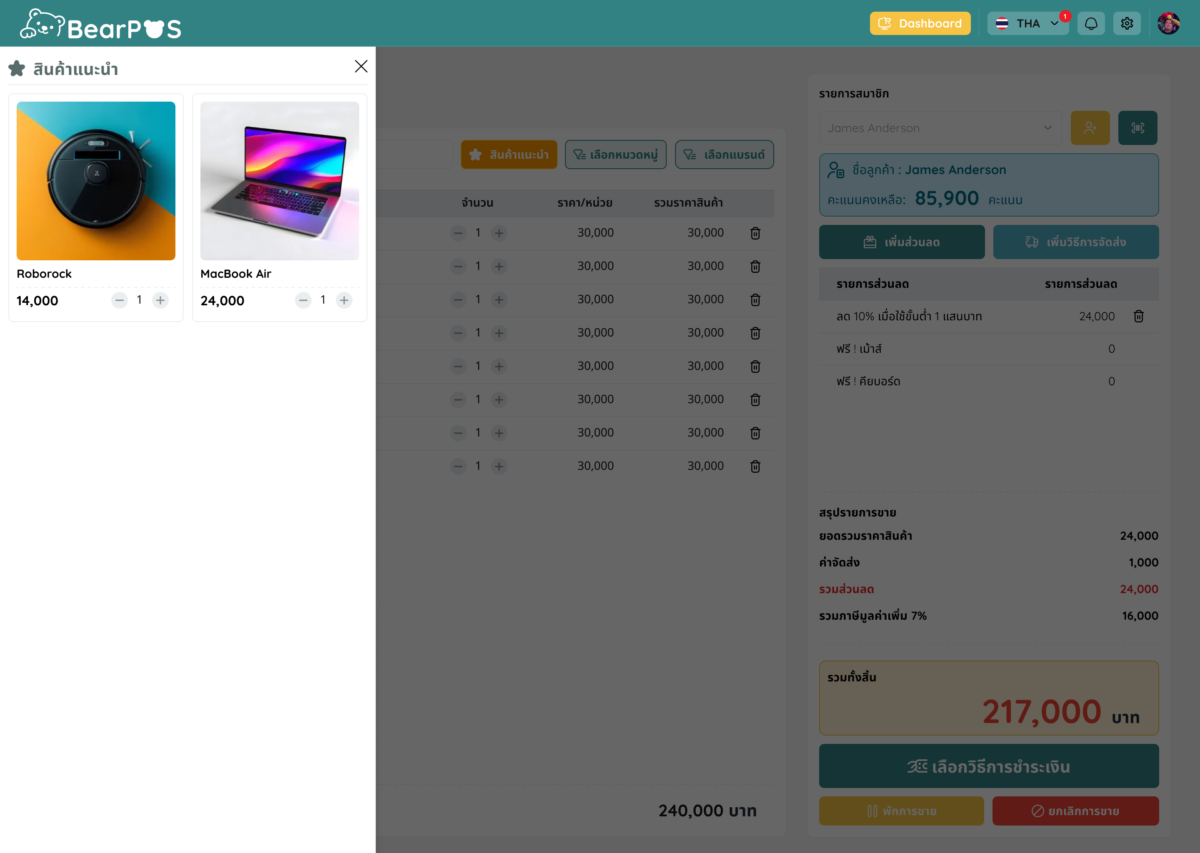Decrease quantity in the last cart row
Screen dimensions: 1200x853
458,466
